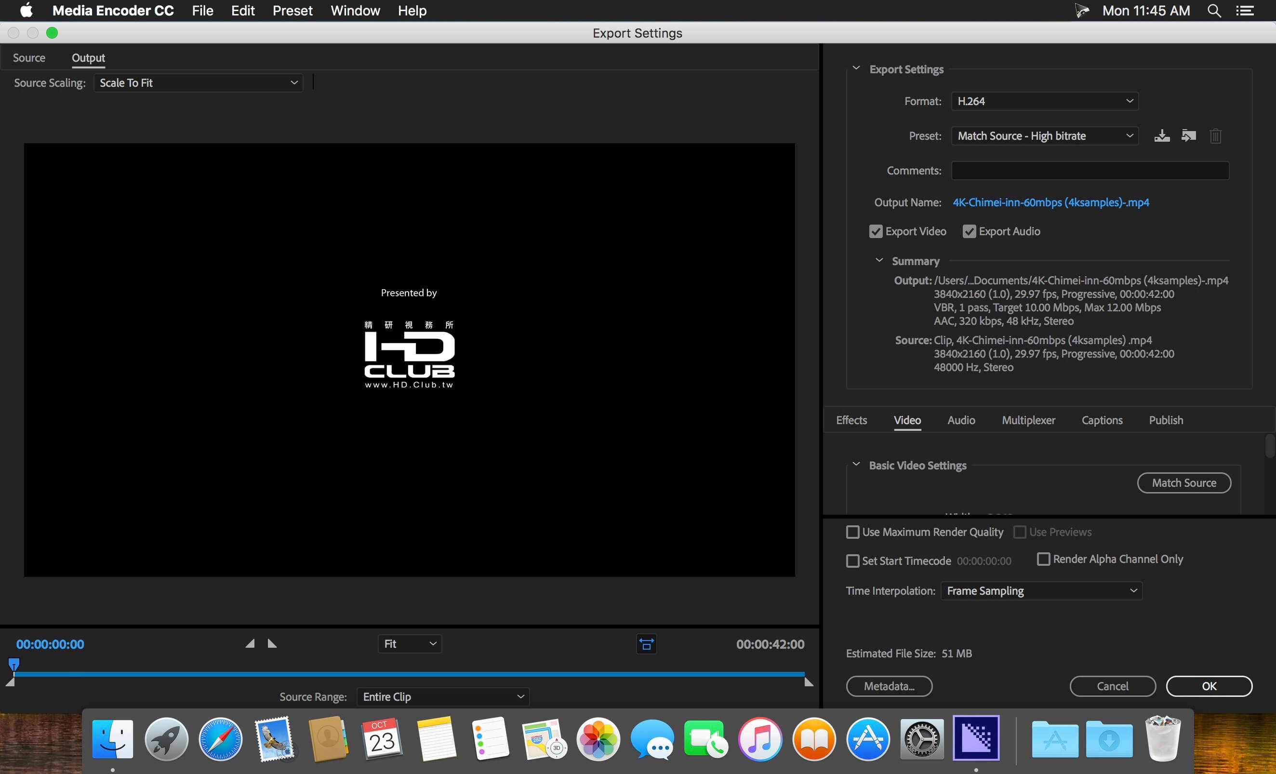
Task: Click the Import Preset icon next to Preset
Action: 1188,136
